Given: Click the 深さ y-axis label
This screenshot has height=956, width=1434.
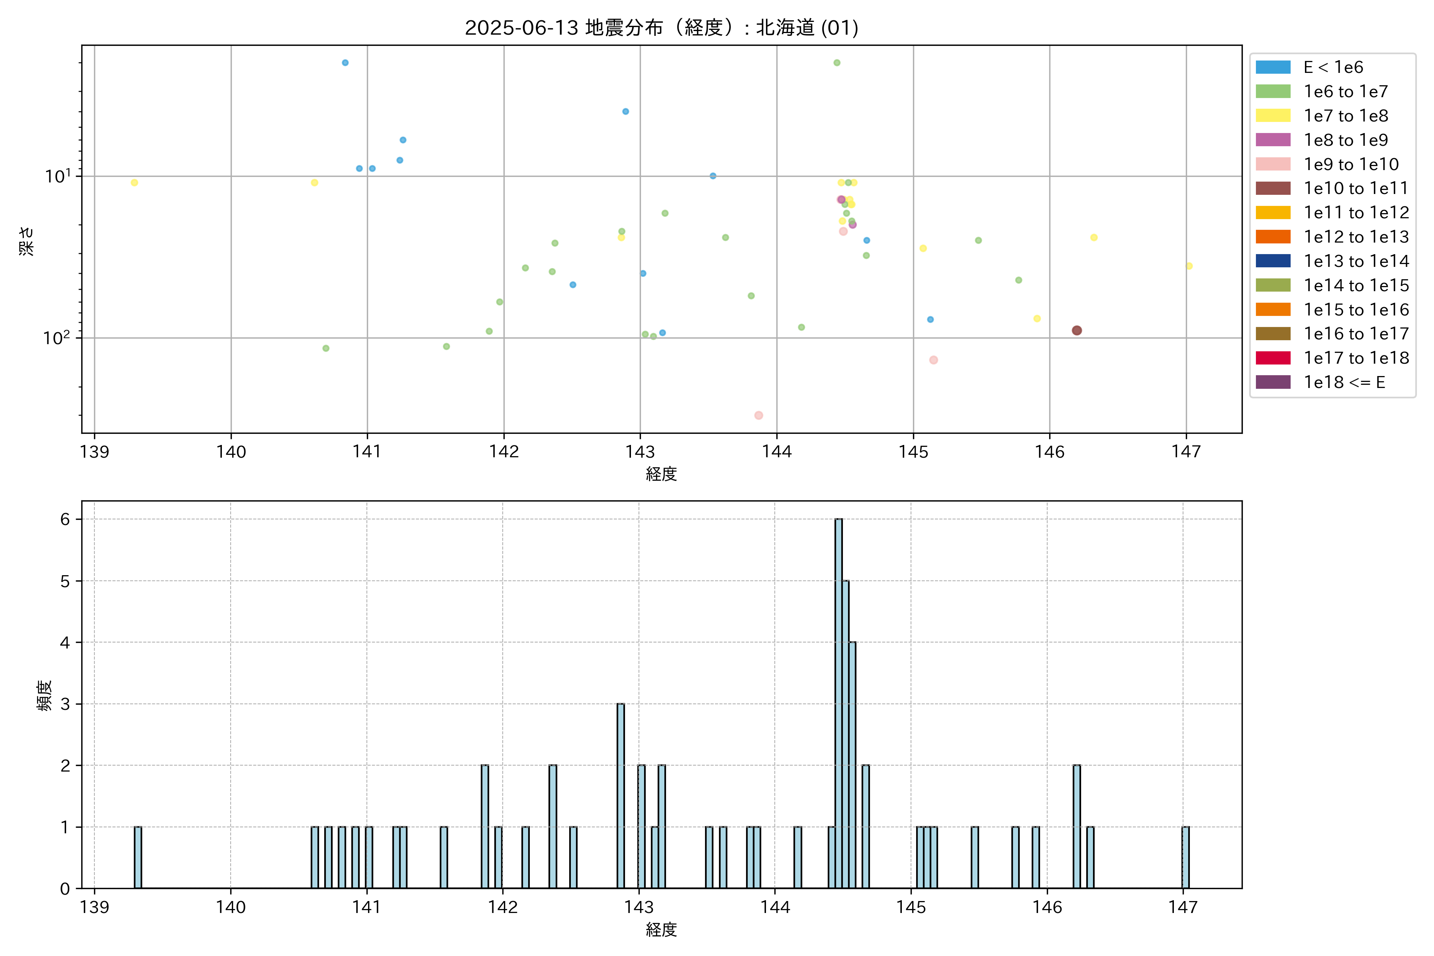Looking at the screenshot, I should [x=27, y=241].
